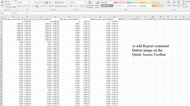Image resolution: width=190 pixels, height=106 pixels.
Task: Center text horizontally in cells
Action: (x=44, y=6)
